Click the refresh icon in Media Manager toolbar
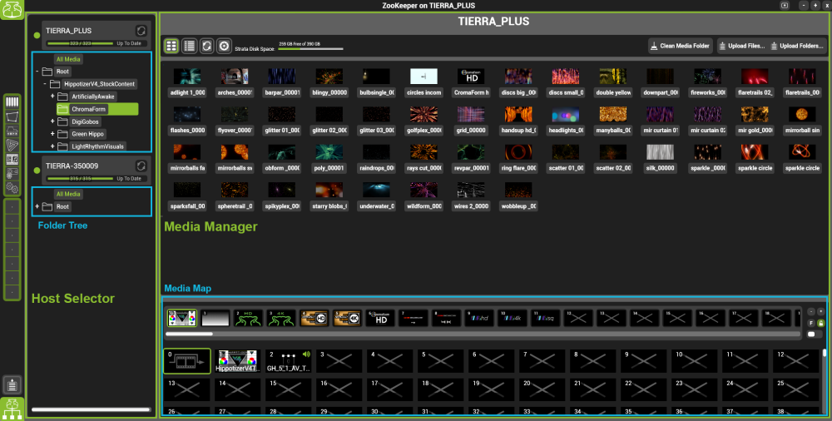Screen dimensions: 832x421 click(206, 47)
